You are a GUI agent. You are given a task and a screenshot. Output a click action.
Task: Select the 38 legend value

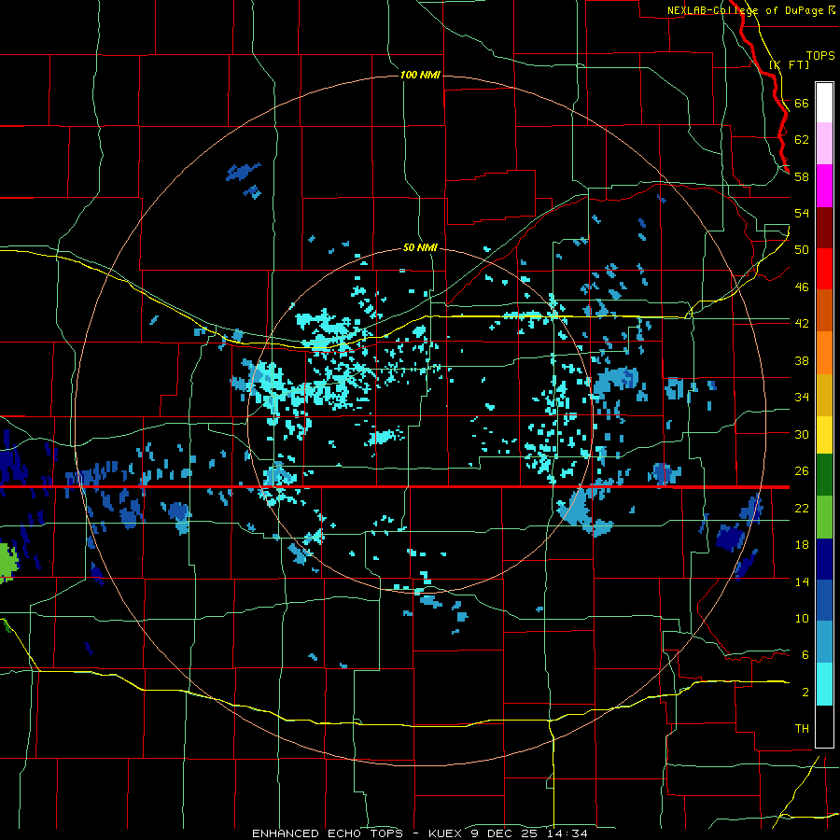click(802, 360)
